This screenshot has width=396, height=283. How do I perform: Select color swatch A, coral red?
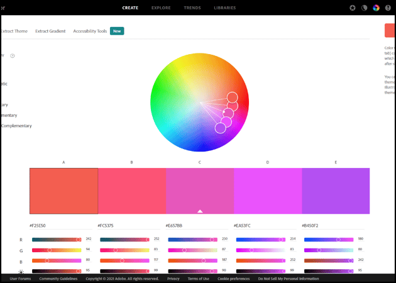[x=63, y=191]
